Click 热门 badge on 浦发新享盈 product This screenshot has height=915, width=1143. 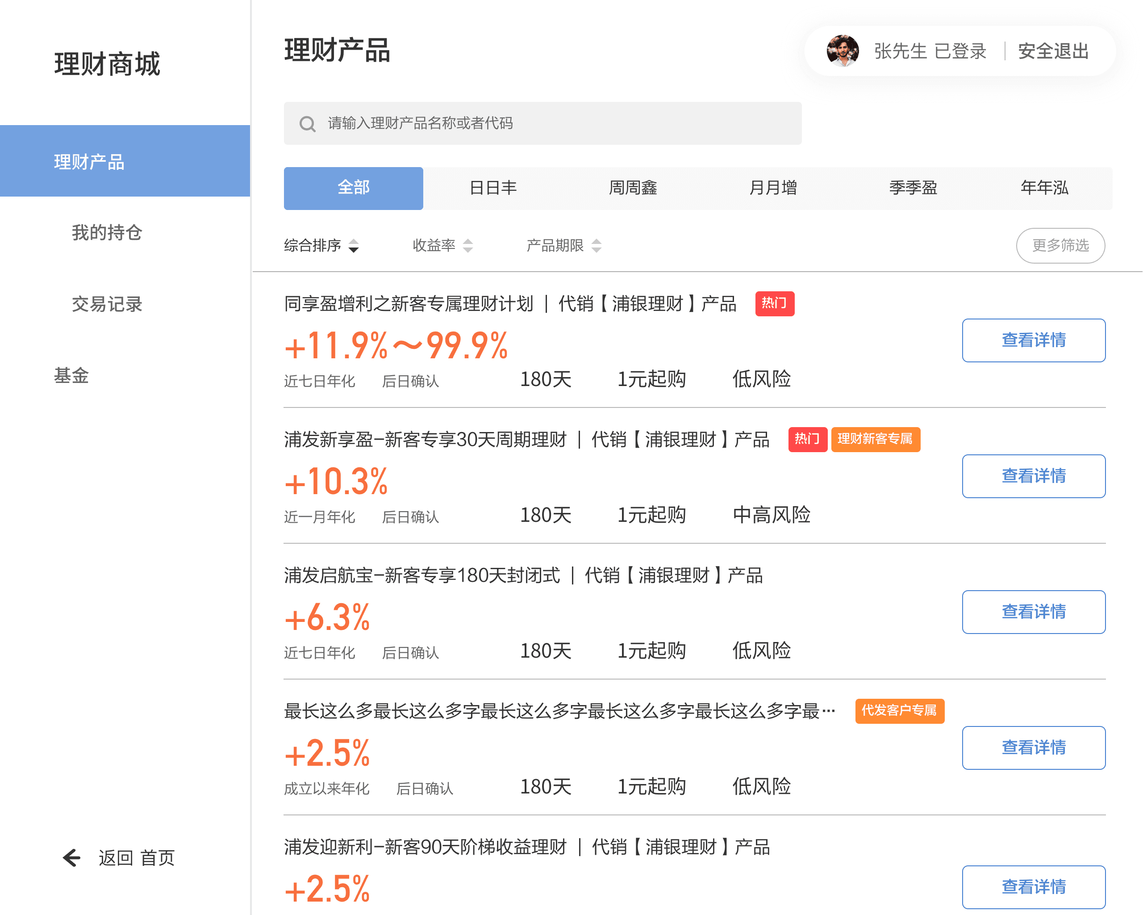(807, 439)
